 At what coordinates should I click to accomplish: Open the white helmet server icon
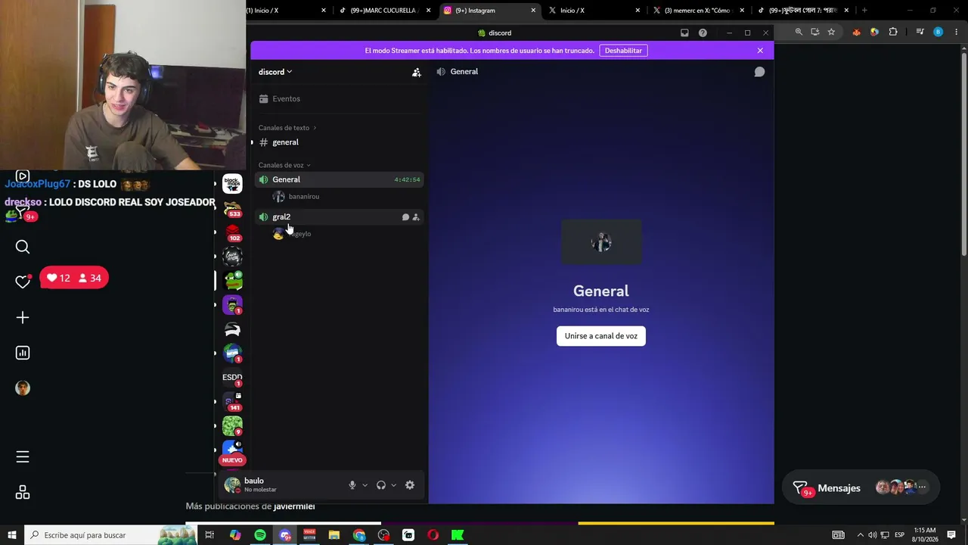click(x=232, y=329)
